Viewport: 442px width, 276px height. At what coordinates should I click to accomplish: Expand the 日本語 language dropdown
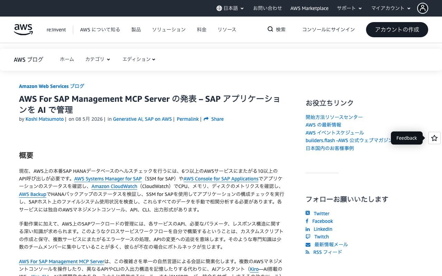pyautogui.click(x=230, y=8)
